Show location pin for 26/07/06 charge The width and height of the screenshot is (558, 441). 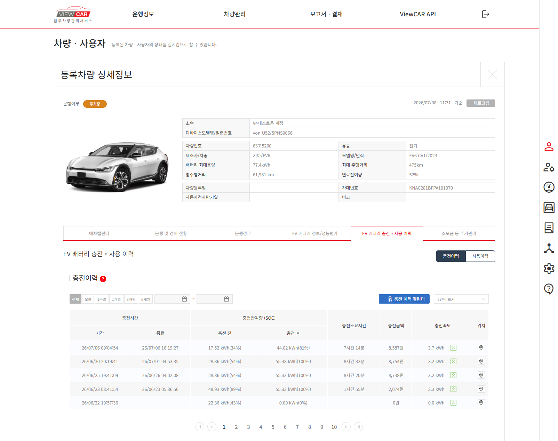point(481,348)
